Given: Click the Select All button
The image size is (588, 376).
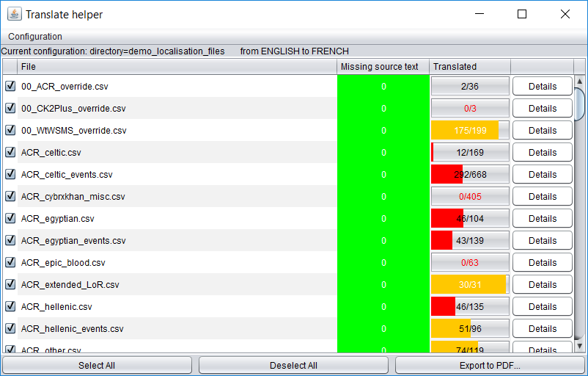Looking at the screenshot, I should coord(97,365).
